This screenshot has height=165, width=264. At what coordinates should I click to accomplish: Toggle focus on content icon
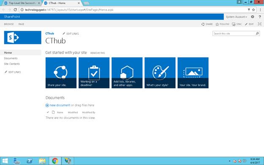pos(260,24)
